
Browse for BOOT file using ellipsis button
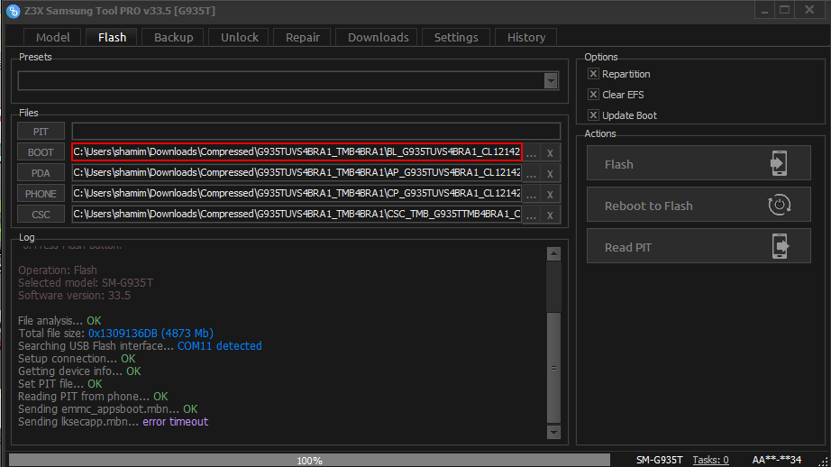531,152
